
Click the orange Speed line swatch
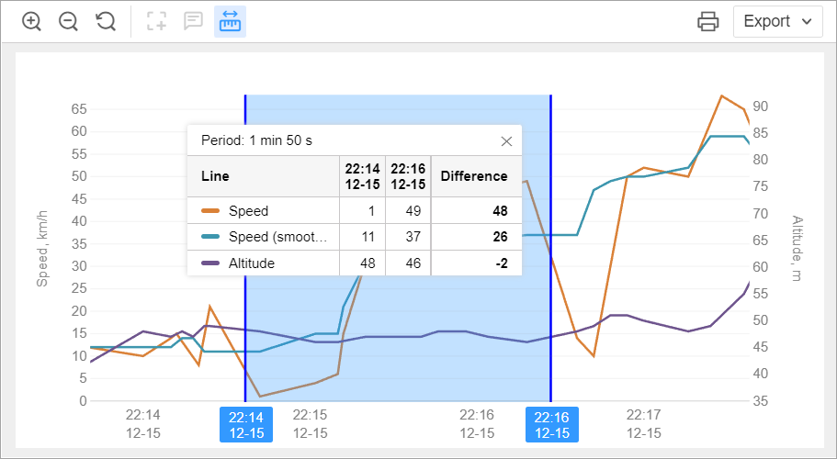[x=209, y=211]
